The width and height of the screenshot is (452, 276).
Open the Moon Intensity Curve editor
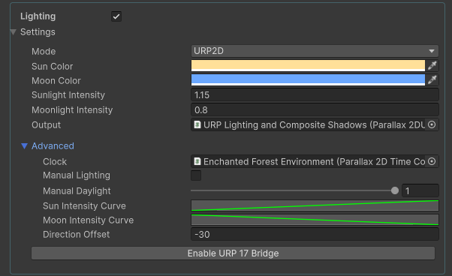tap(315, 220)
